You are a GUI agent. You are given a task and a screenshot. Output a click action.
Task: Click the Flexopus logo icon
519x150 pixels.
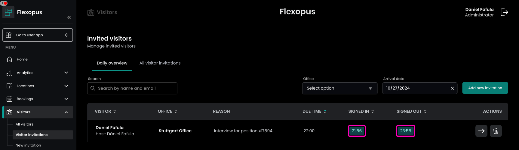click(8, 12)
